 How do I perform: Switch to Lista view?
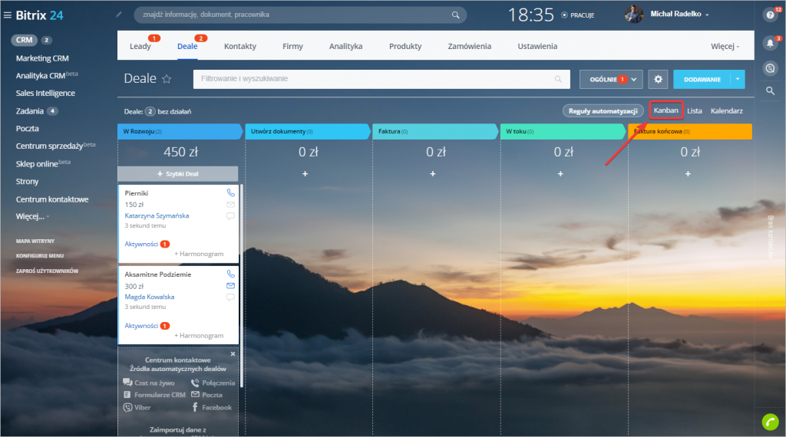[694, 111]
